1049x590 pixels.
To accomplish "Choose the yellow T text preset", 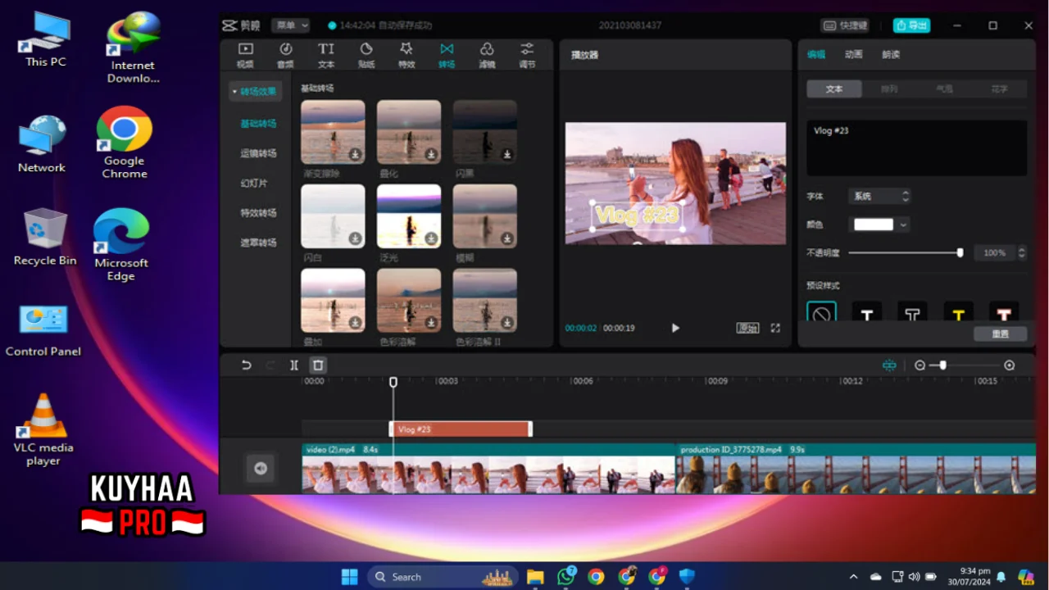I will click(x=958, y=312).
